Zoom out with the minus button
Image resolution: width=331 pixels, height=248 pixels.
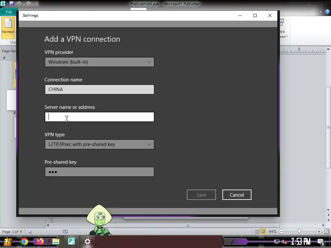[x=282, y=232]
